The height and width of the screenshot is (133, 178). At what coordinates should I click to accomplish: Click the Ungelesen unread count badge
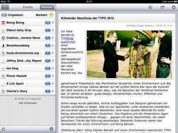pyautogui.click(x=4, y=15)
